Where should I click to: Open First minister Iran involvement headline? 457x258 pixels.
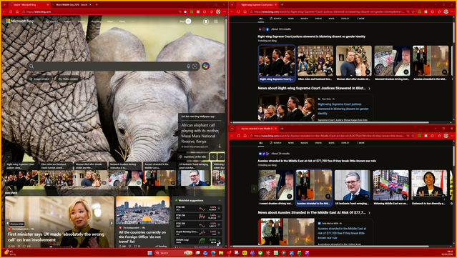(56, 237)
